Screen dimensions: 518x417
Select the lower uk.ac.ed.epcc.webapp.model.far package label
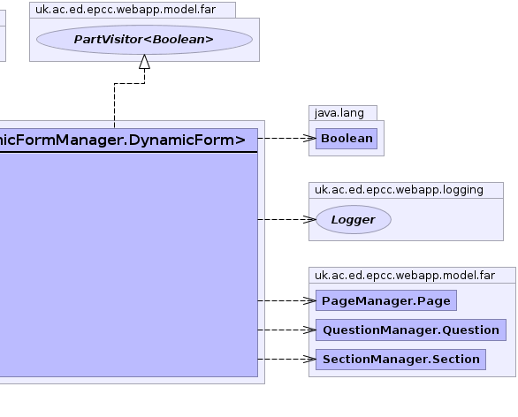click(405, 275)
